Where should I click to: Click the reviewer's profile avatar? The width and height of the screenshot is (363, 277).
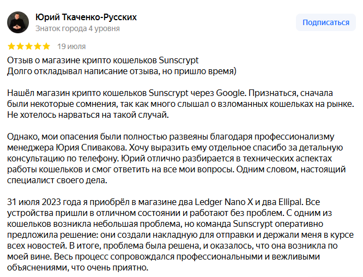[x=18, y=22]
